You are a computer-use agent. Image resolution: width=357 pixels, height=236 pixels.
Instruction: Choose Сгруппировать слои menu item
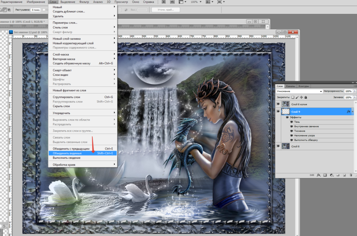(x=83, y=97)
